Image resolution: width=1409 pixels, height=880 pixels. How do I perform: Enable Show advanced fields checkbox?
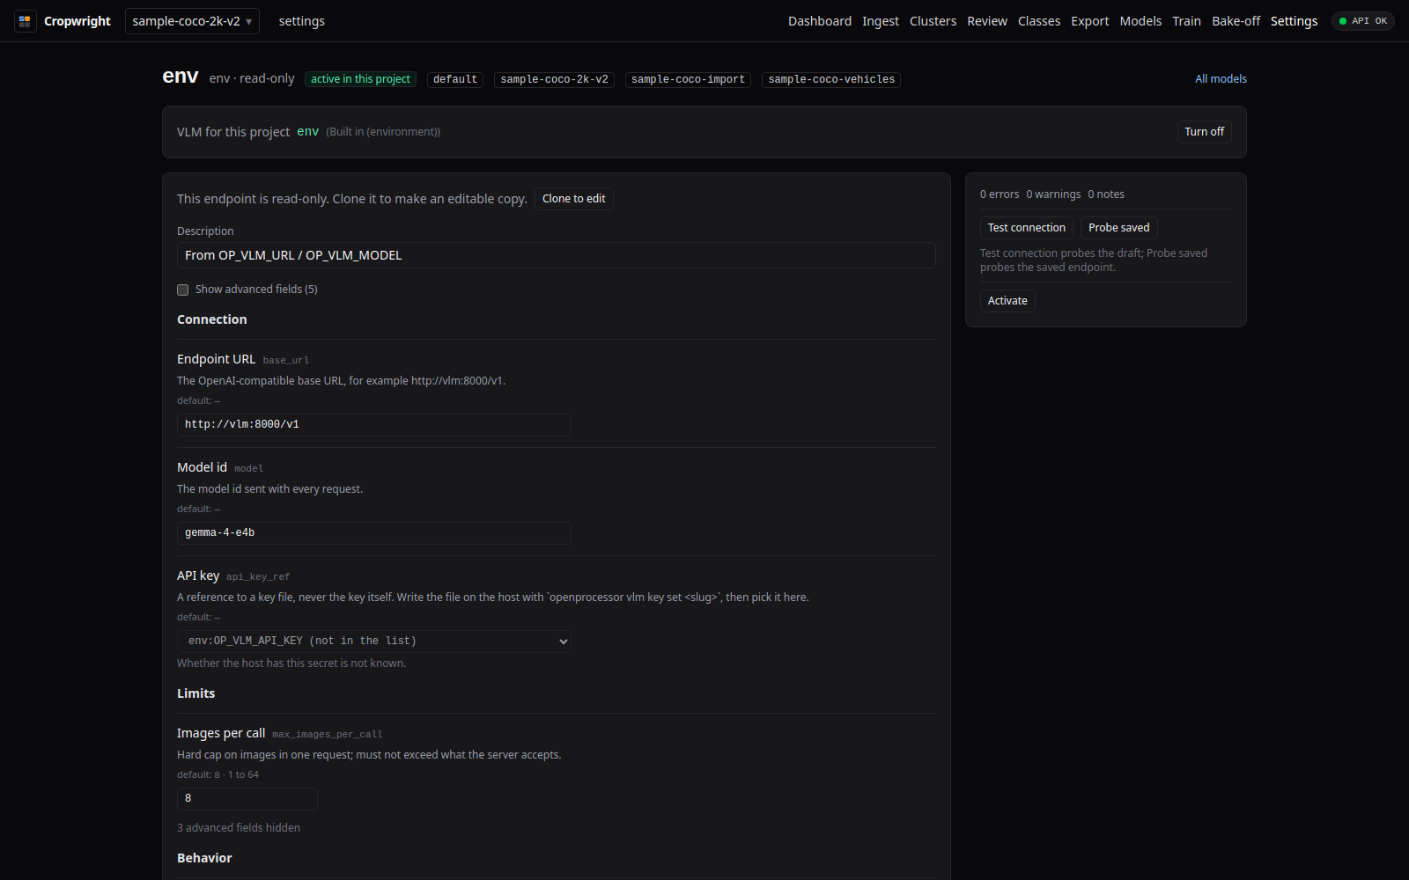click(183, 290)
